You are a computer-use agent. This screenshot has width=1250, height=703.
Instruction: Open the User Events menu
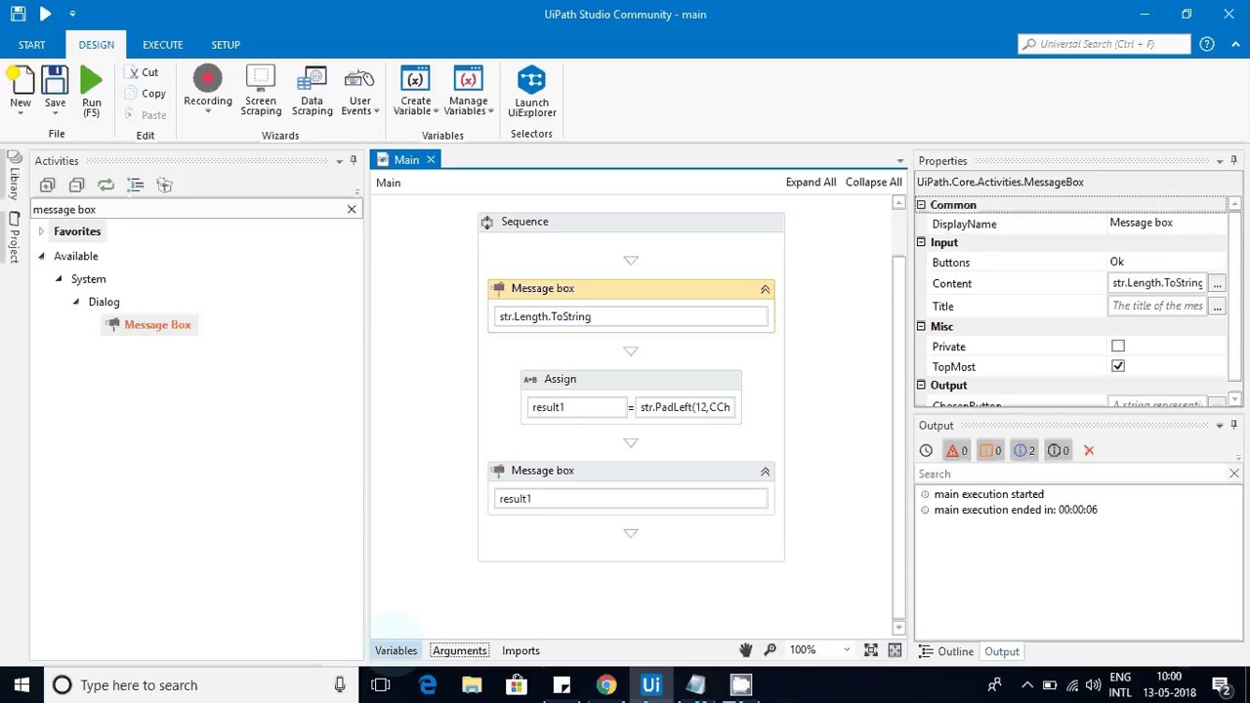[x=359, y=91]
